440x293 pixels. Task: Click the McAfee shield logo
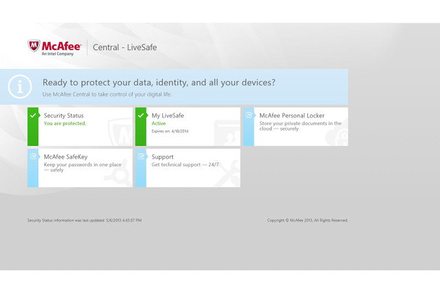point(34,45)
